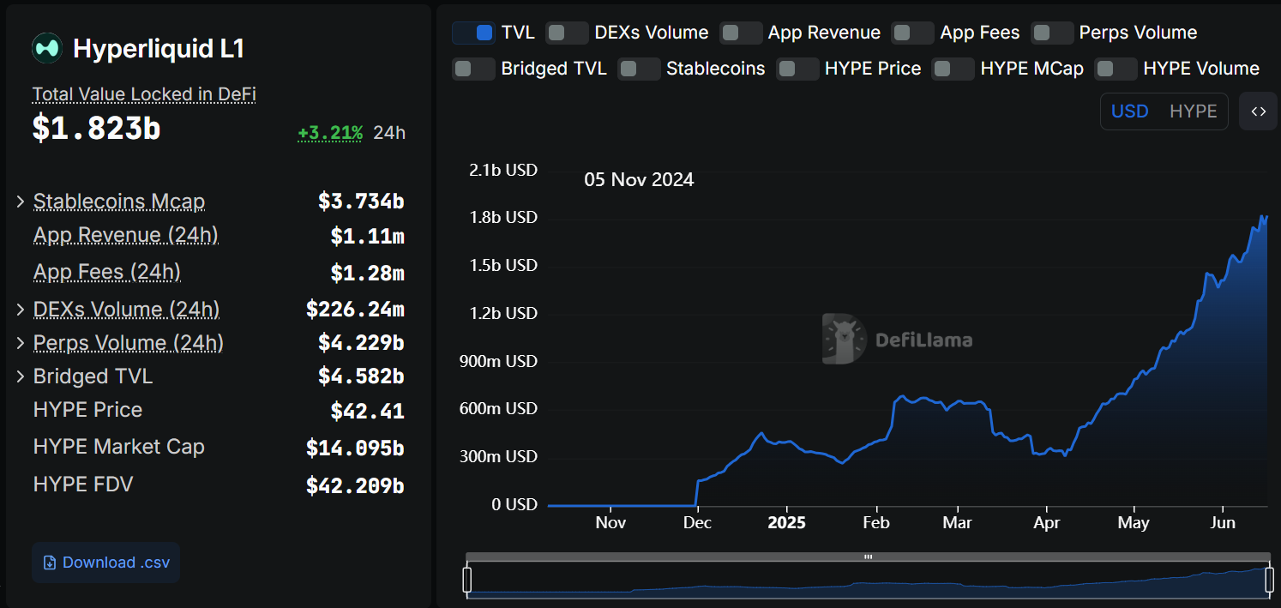Download the .csv data file
This screenshot has width=1281, height=608.
(x=106, y=563)
